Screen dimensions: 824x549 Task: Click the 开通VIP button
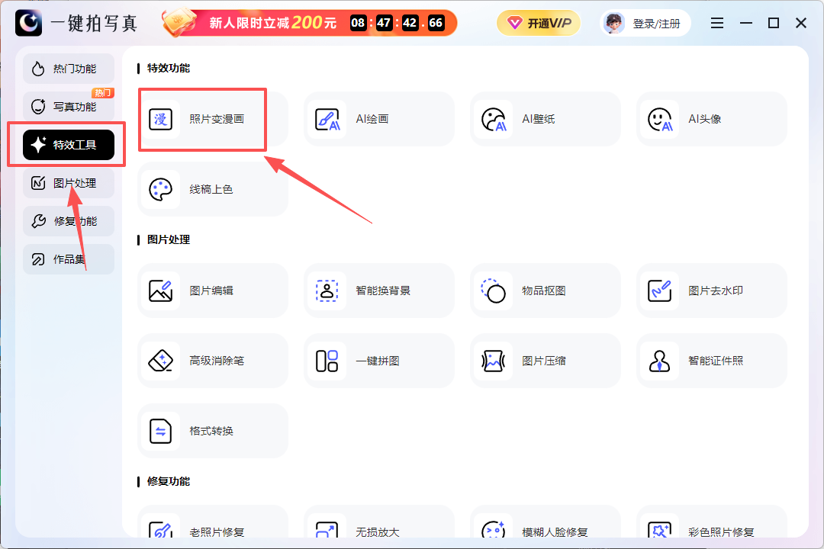pyautogui.click(x=539, y=23)
